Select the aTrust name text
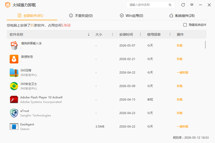This screenshot has height=143, width=215. [25, 111]
